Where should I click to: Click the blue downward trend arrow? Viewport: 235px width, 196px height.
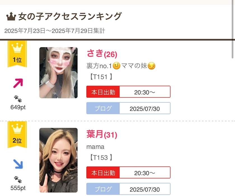(x=18, y=164)
